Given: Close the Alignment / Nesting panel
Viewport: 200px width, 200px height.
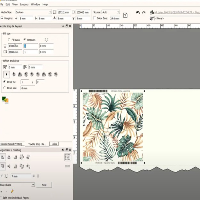Looking at the screenshot, I should pyautogui.click(x=70, y=150).
